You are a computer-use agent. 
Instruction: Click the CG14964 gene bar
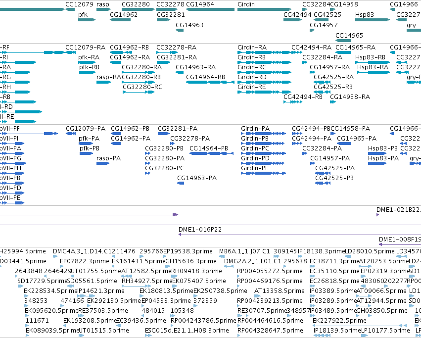click(x=210, y=9)
